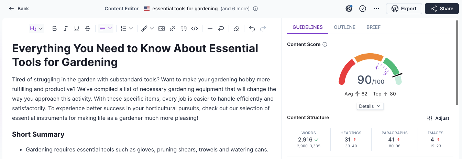Insert an image into the content
The image size is (462, 159).
tap(162, 29)
